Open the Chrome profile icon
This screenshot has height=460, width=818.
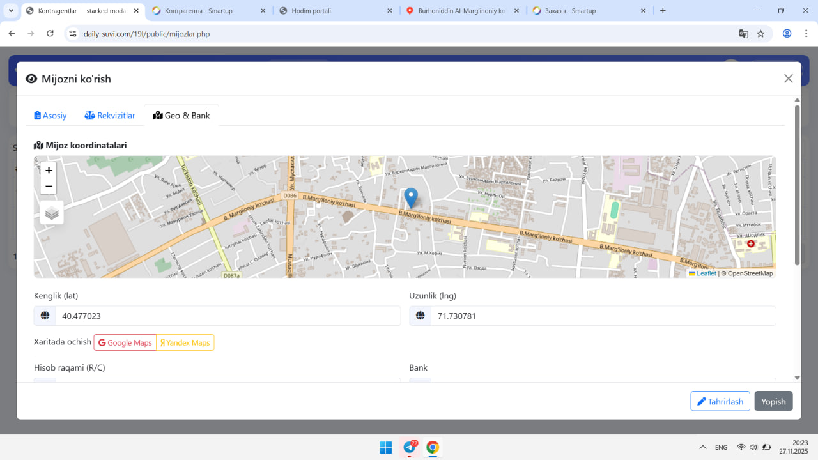[787, 34]
